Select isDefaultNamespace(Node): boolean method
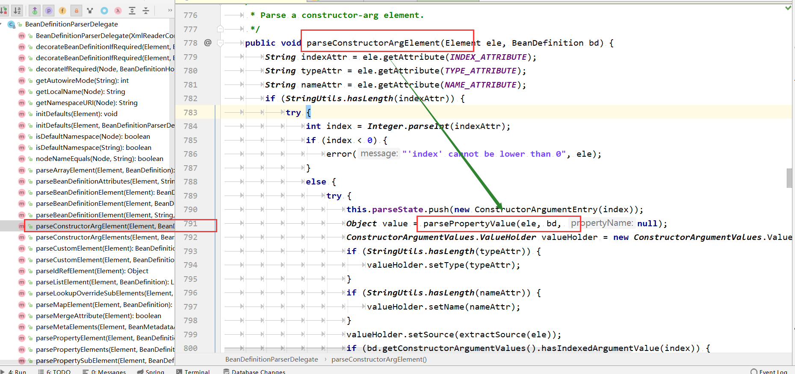 coord(93,136)
